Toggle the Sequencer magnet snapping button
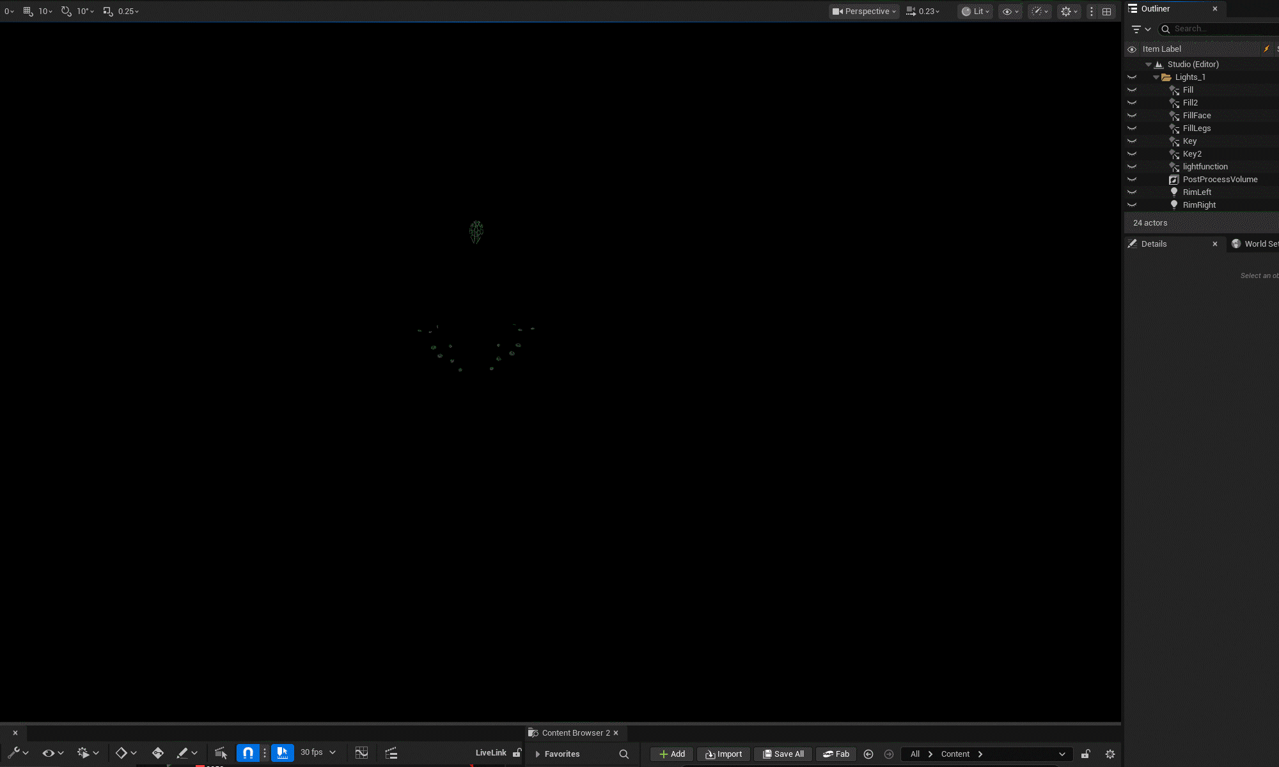The width and height of the screenshot is (1279, 767). (248, 753)
